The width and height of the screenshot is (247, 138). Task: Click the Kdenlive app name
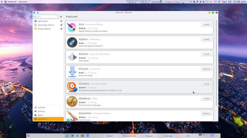point(83,54)
